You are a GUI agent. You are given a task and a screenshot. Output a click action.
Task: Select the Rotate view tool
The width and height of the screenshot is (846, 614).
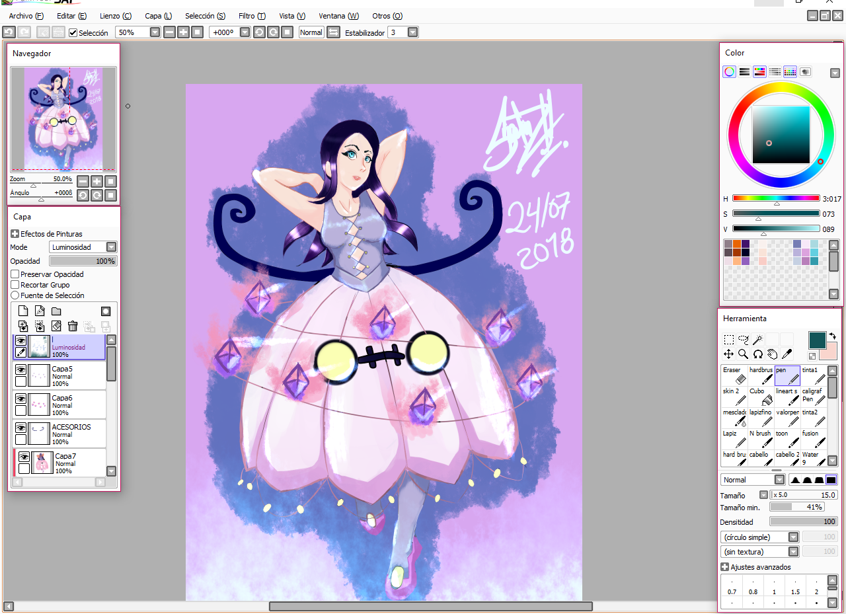[x=757, y=354]
